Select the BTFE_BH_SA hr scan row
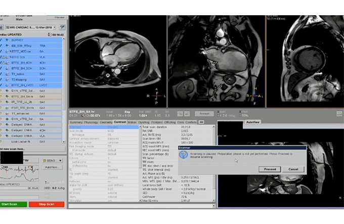 coord(31,96)
